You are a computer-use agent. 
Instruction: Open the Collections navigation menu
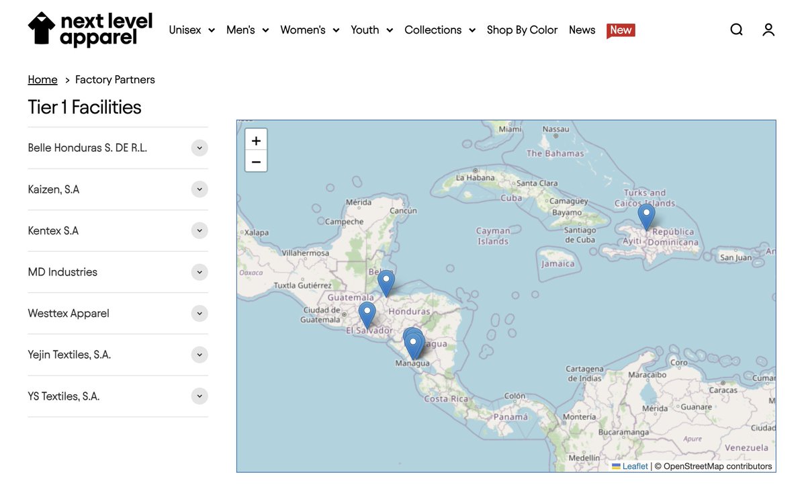coord(440,30)
